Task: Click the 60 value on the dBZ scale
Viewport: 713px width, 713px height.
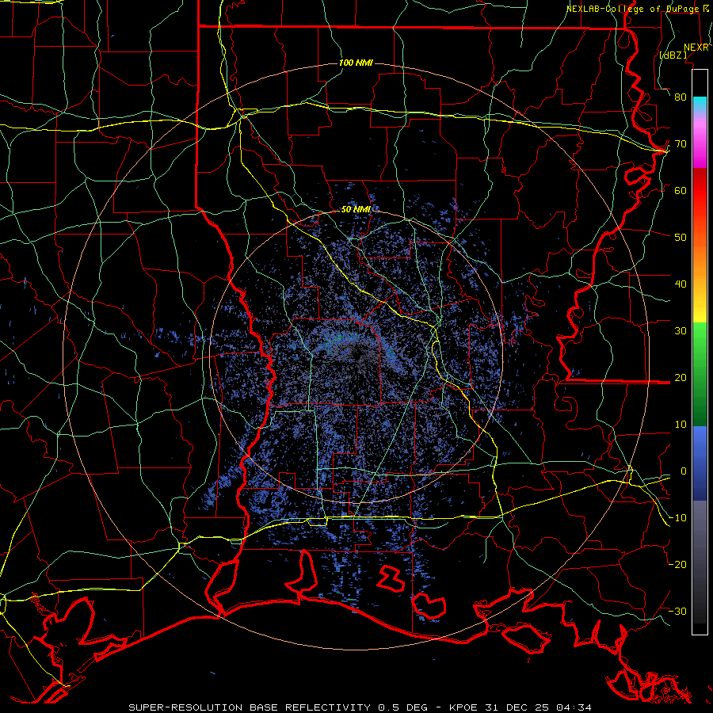Action: point(681,190)
